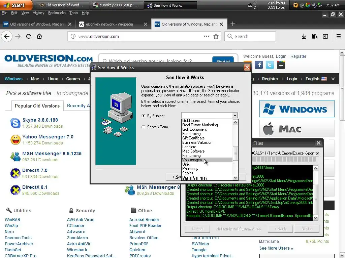
Task: Open the Firefox hamburger menu
Action: (339, 36)
